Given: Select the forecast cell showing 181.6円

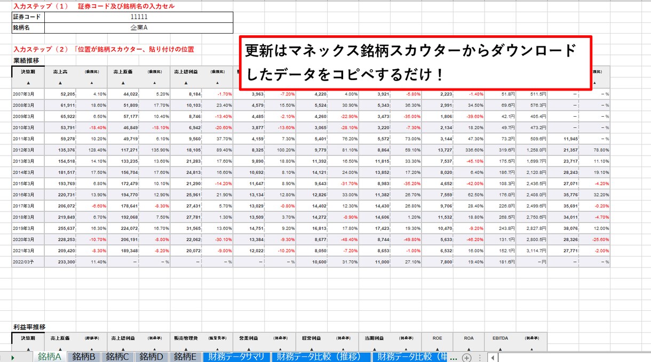Looking at the screenshot, I should (x=501, y=262).
